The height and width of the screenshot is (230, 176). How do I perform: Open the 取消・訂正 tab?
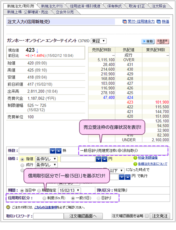[x=137, y=6]
